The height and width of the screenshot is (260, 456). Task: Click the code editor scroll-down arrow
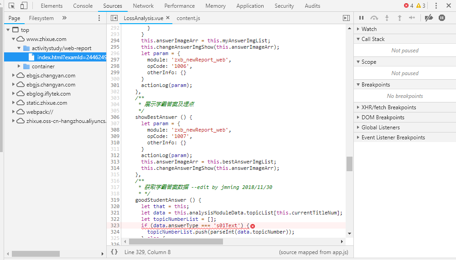[x=350, y=234]
